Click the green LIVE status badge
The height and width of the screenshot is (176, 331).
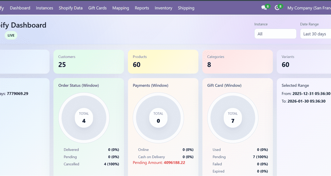(x=11, y=35)
